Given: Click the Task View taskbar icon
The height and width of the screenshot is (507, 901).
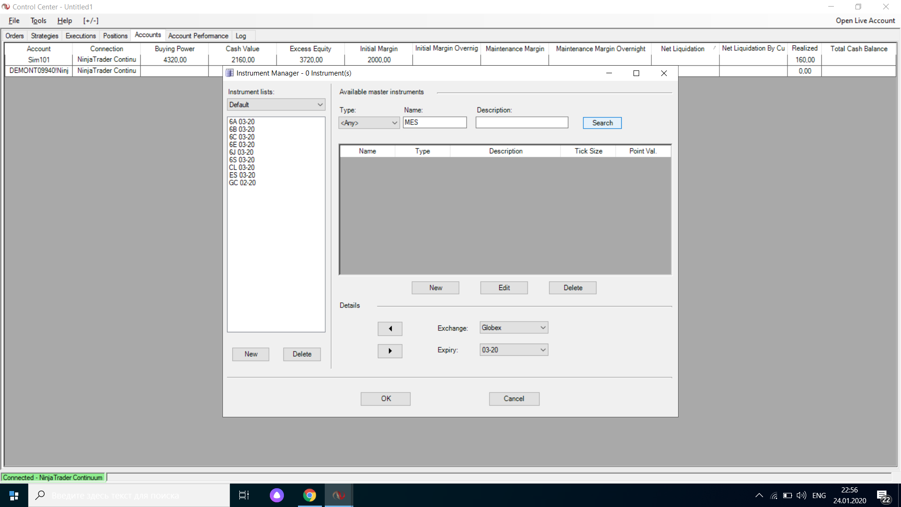Looking at the screenshot, I should (244, 495).
